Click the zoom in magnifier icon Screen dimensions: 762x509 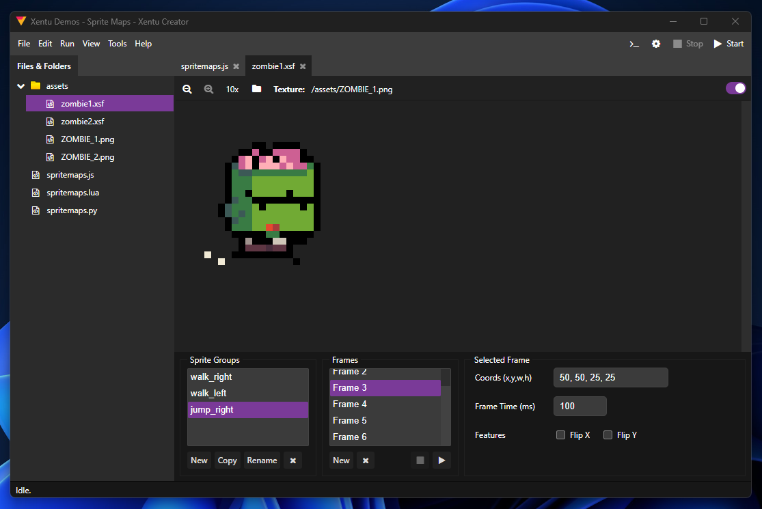click(208, 89)
